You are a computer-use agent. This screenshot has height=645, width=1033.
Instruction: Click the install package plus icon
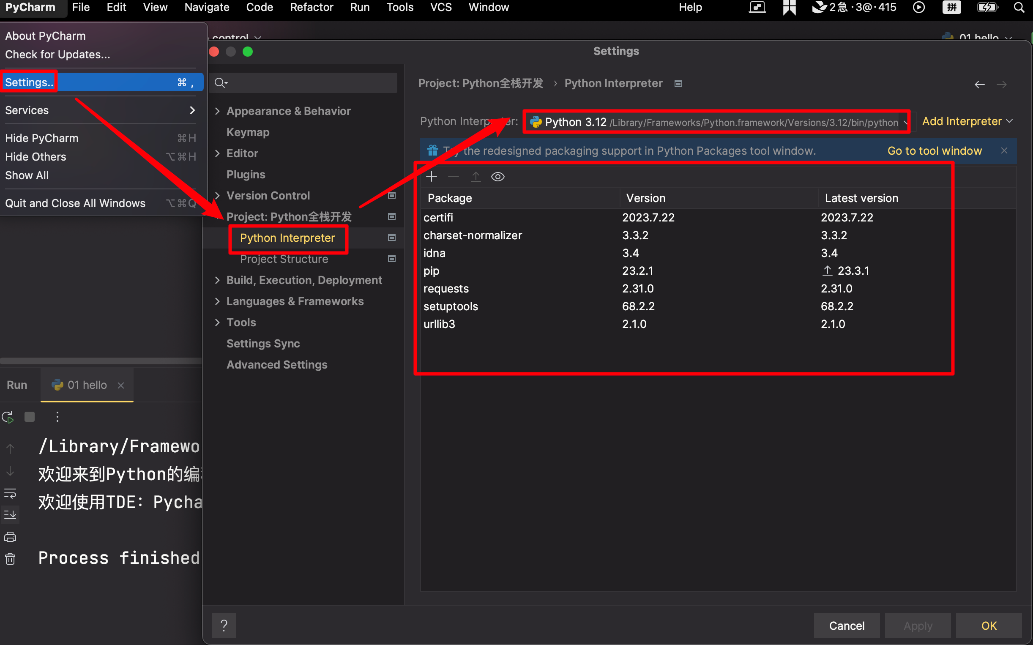click(432, 177)
